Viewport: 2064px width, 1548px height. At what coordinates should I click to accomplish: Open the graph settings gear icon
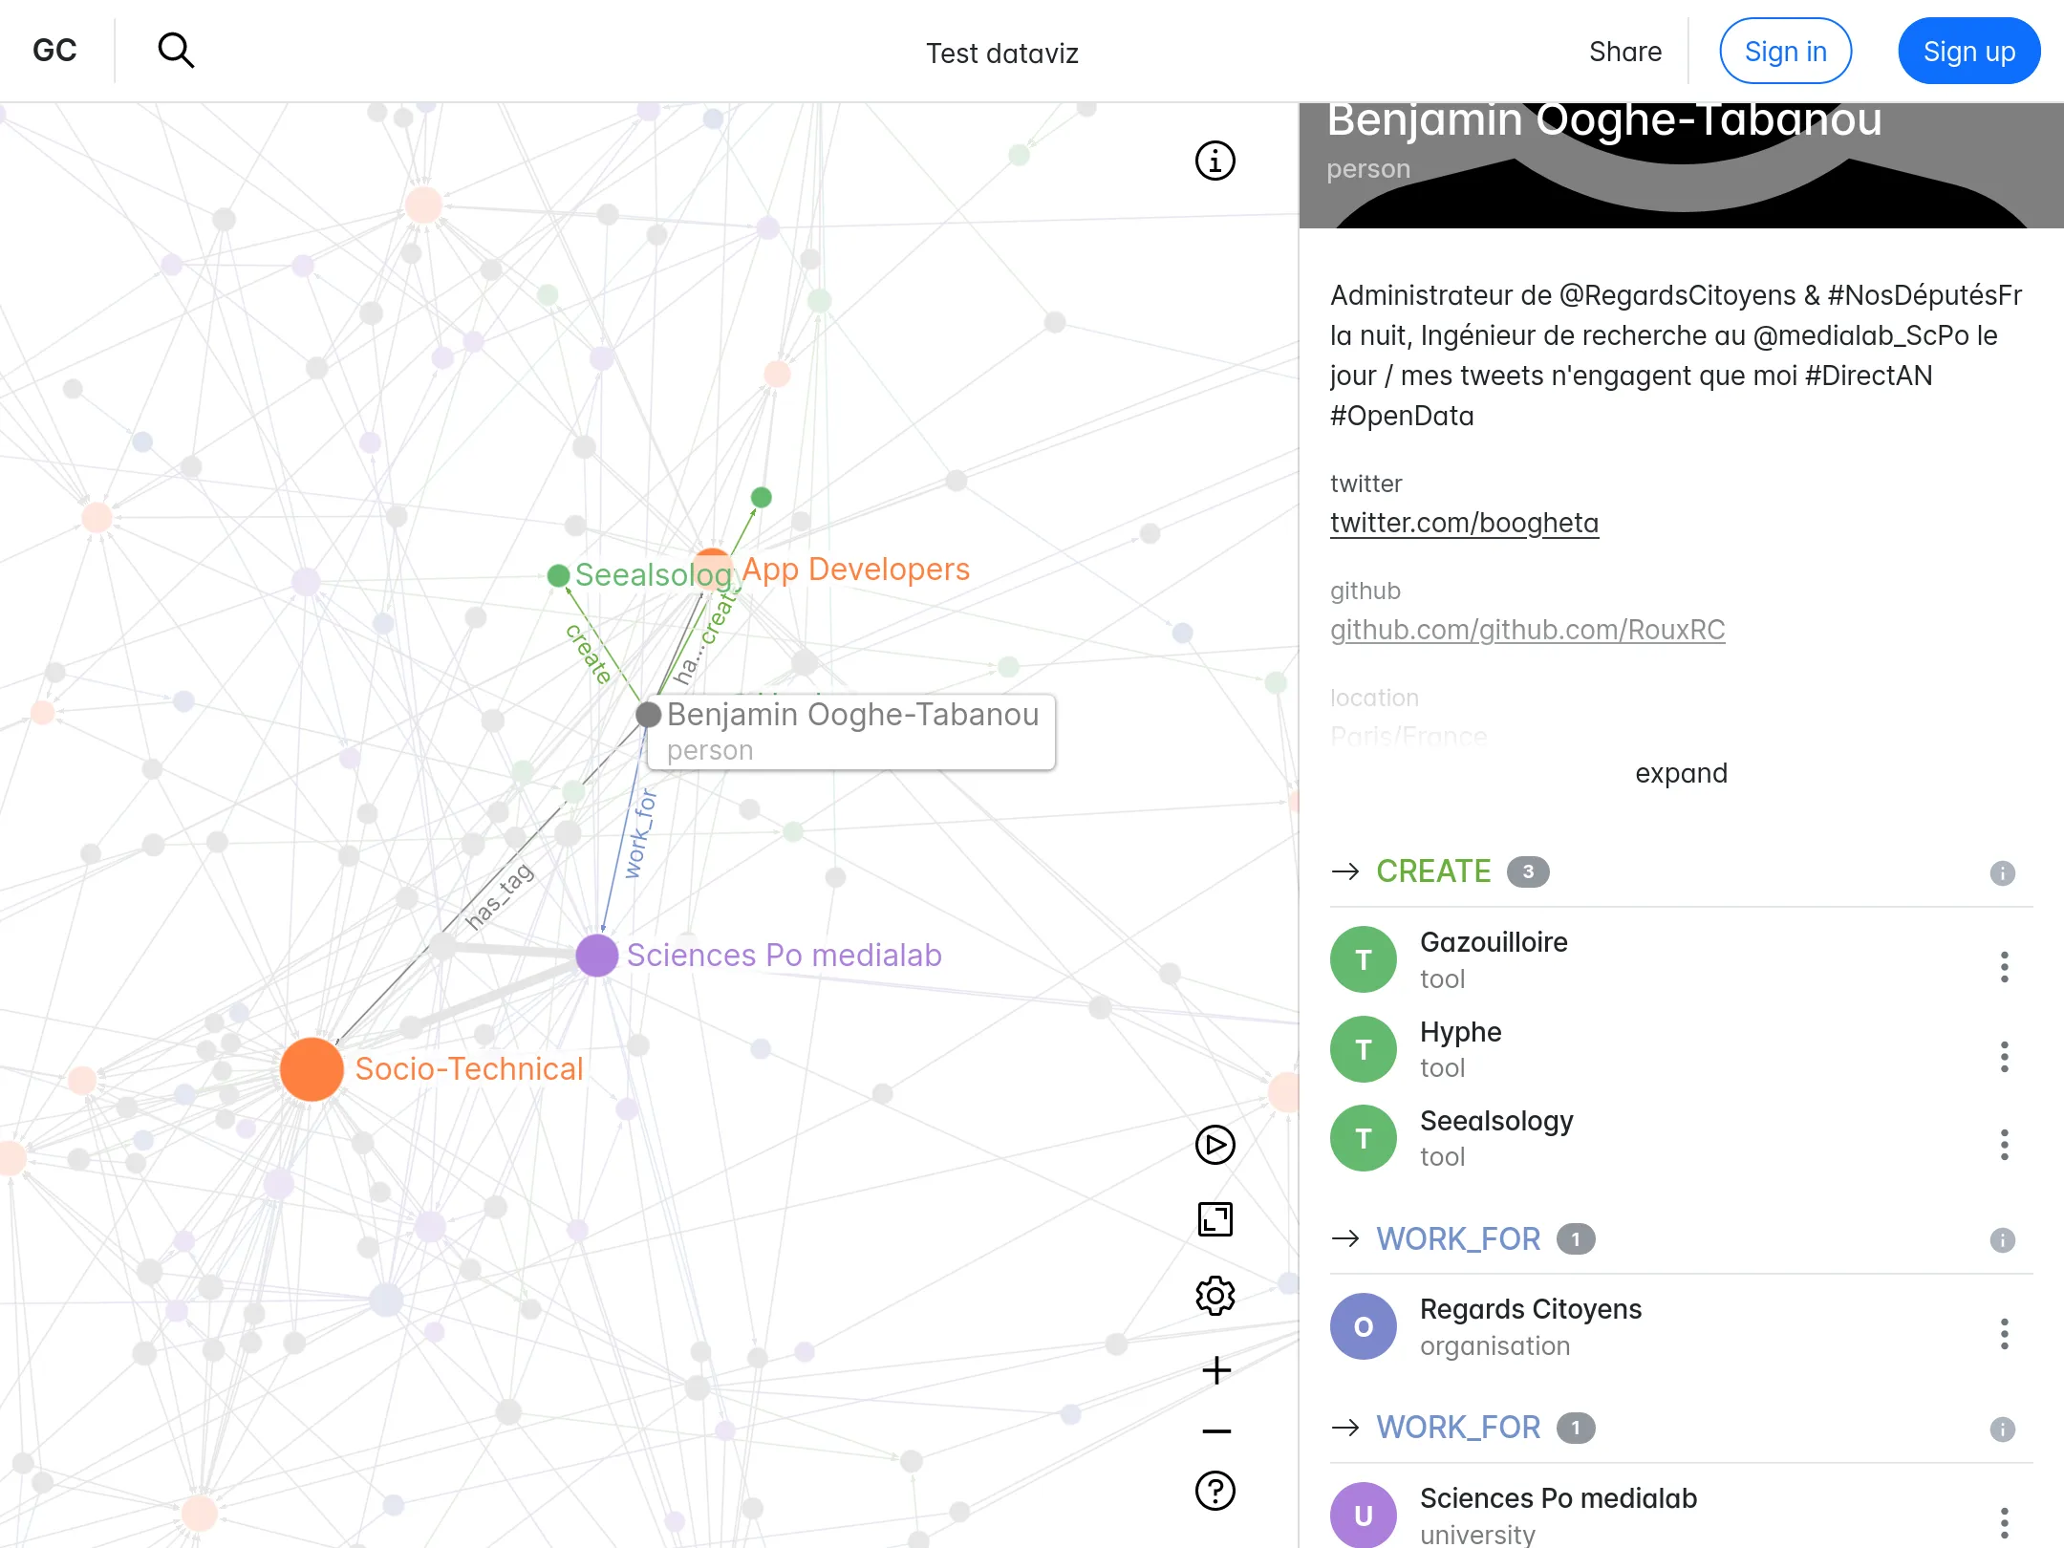[1215, 1295]
